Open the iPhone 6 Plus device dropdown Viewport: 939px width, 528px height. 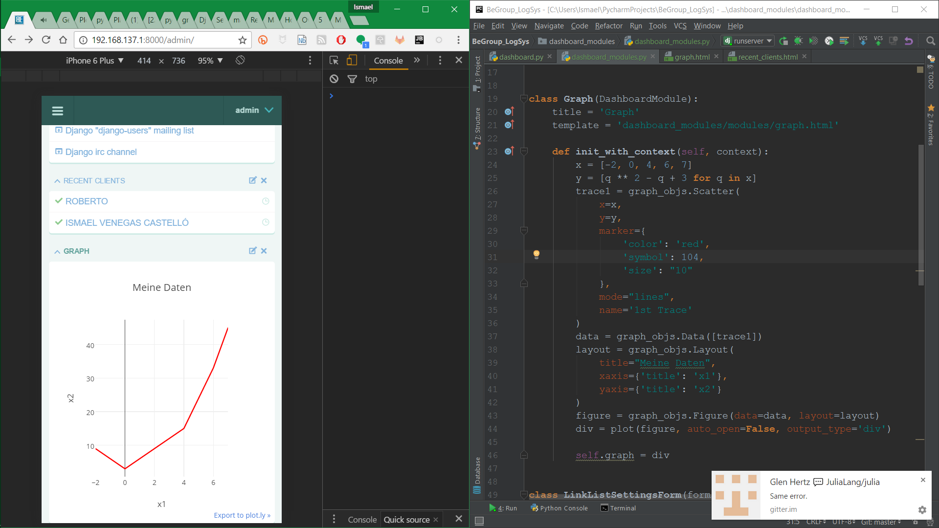click(x=94, y=61)
